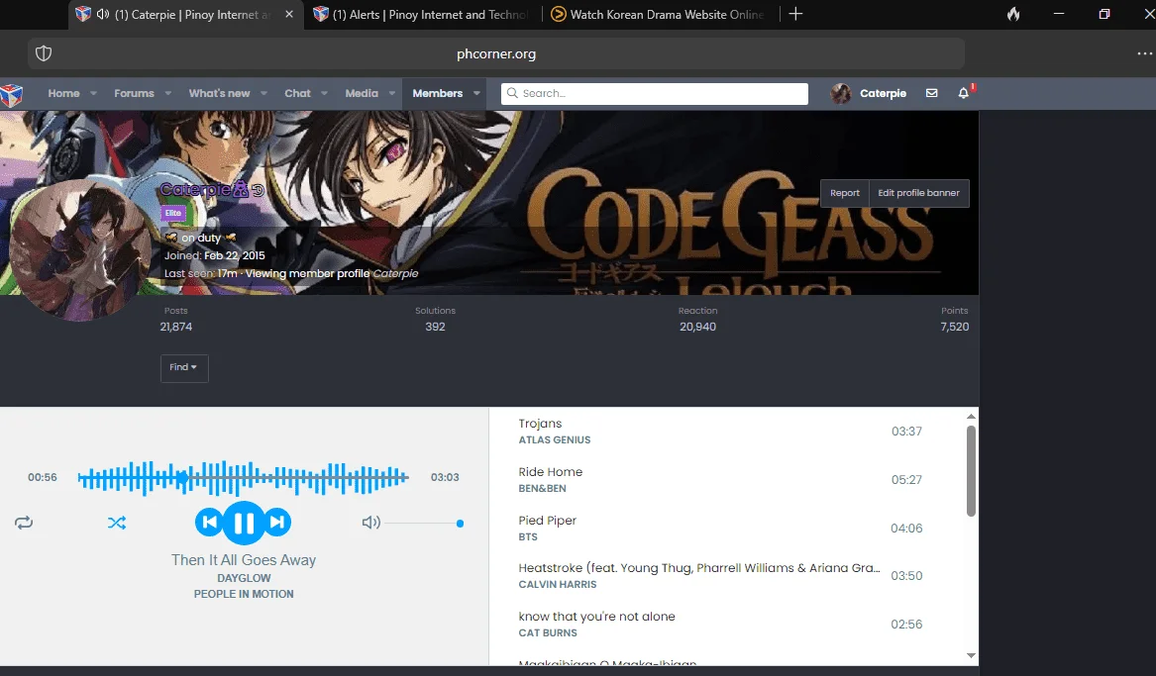1156x676 pixels.
Task: Toggle repeat in the music player
Action: pyautogui.click(x=24, y=523)
